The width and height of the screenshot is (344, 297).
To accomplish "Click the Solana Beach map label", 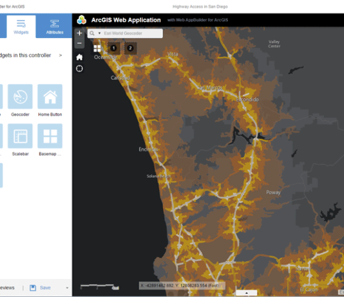I will point(158,176).
